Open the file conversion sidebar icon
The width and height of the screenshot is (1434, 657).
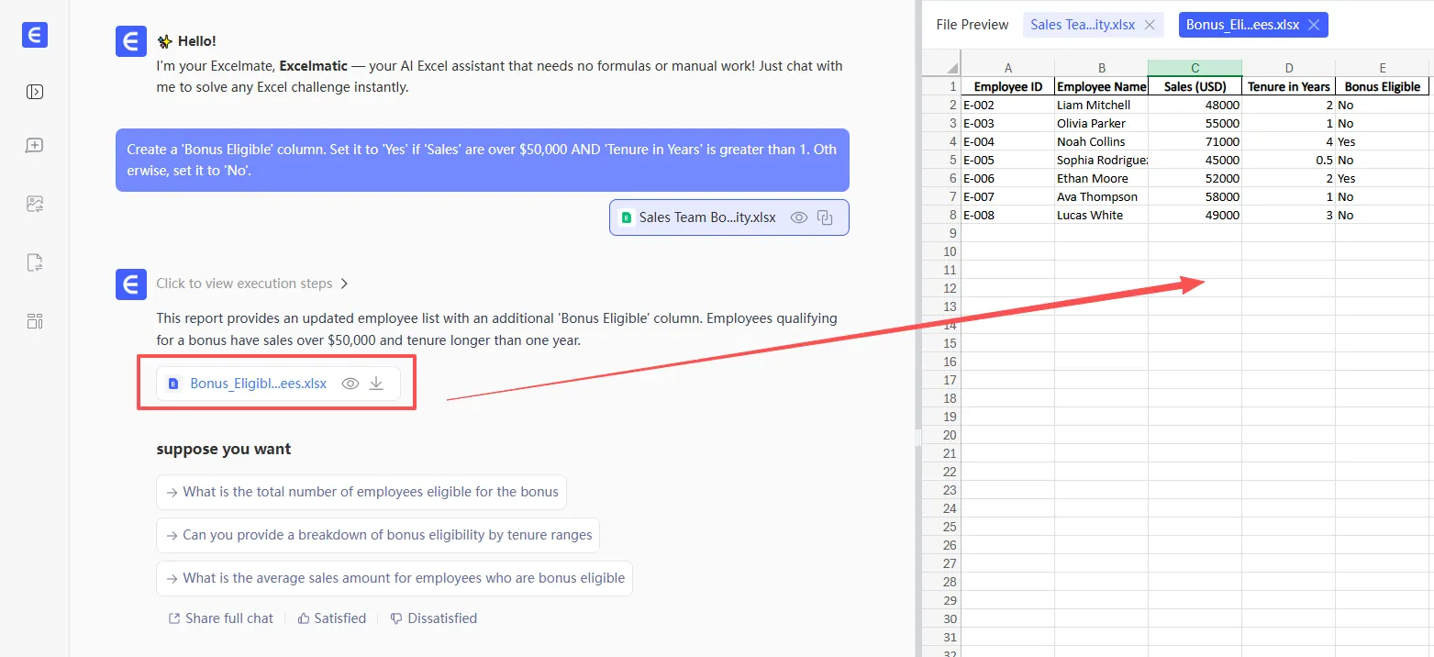pos(35,263)
